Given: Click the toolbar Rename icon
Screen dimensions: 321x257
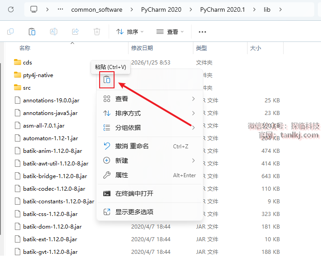Looking at the screenshot, I should point(54,32).
